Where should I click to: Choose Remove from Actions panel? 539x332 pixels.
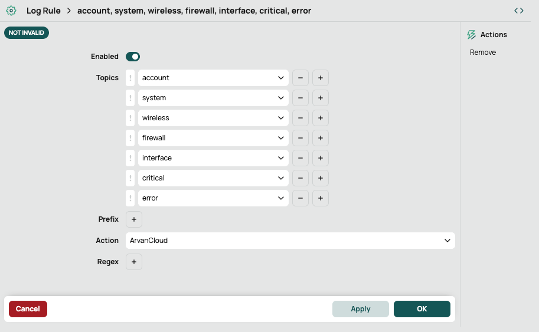click(x=483, y=52)
